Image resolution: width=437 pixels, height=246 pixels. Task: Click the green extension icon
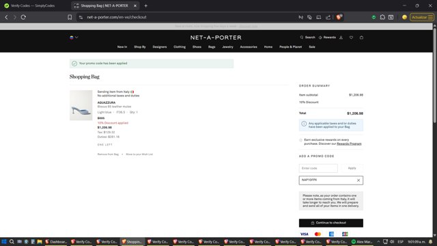coord(373,17)
